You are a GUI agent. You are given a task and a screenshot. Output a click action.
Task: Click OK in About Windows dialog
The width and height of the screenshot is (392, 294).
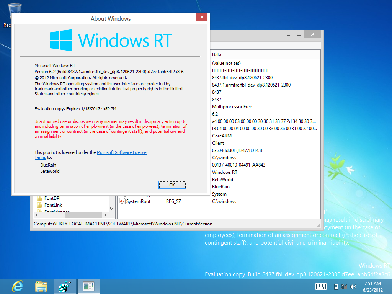tap(172, 185)
